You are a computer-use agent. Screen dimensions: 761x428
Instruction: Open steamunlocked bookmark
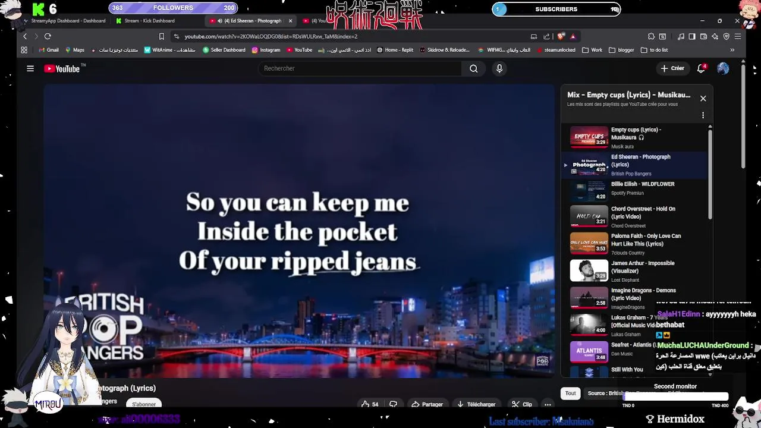pyautogui.click(x=556, y=50)
